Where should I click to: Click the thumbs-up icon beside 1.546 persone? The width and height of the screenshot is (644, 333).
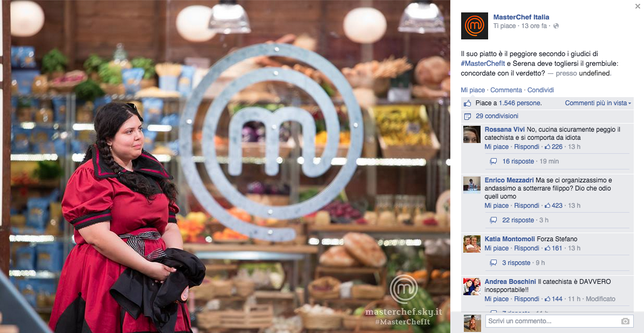coord(468,103)
